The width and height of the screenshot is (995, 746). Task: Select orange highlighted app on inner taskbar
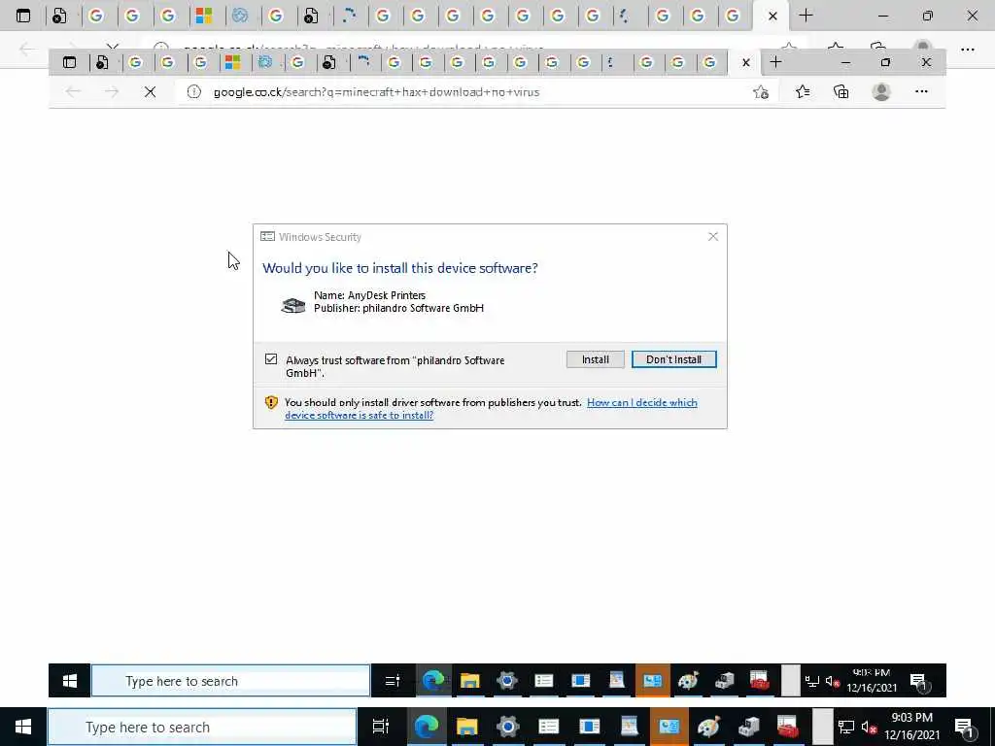pyautogui.click(x=652, y=681)
